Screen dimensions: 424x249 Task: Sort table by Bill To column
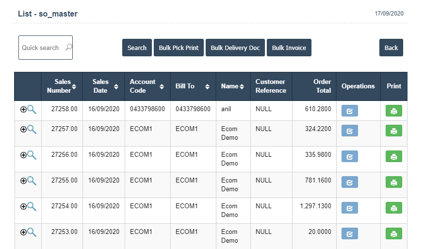207,86
